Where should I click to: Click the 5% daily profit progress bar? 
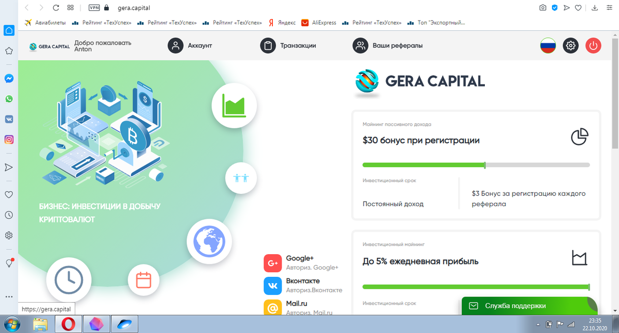click(x=476, y=287)
